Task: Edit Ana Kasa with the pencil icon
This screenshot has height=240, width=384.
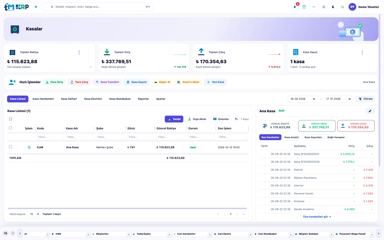Action: 370,111
